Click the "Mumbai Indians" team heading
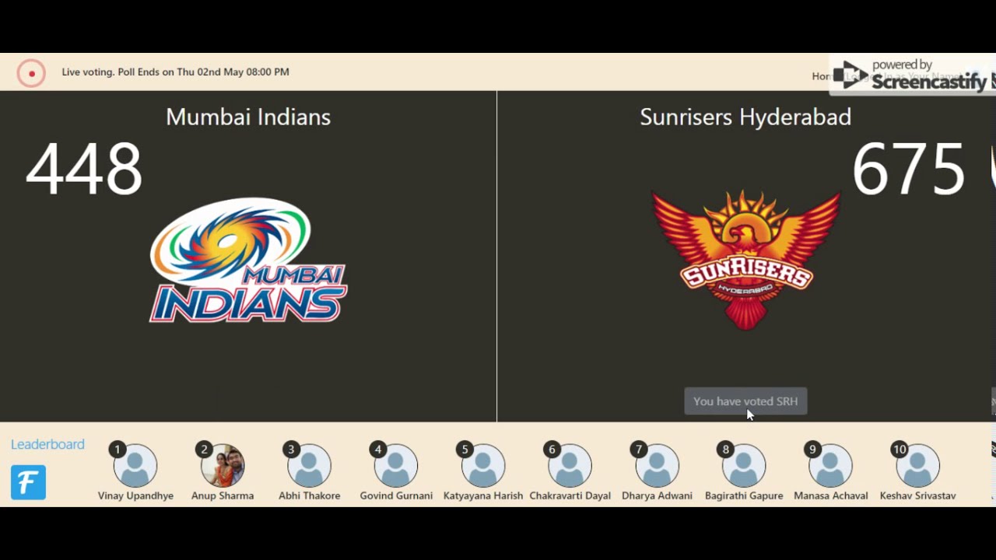 [x=248, y=117]
